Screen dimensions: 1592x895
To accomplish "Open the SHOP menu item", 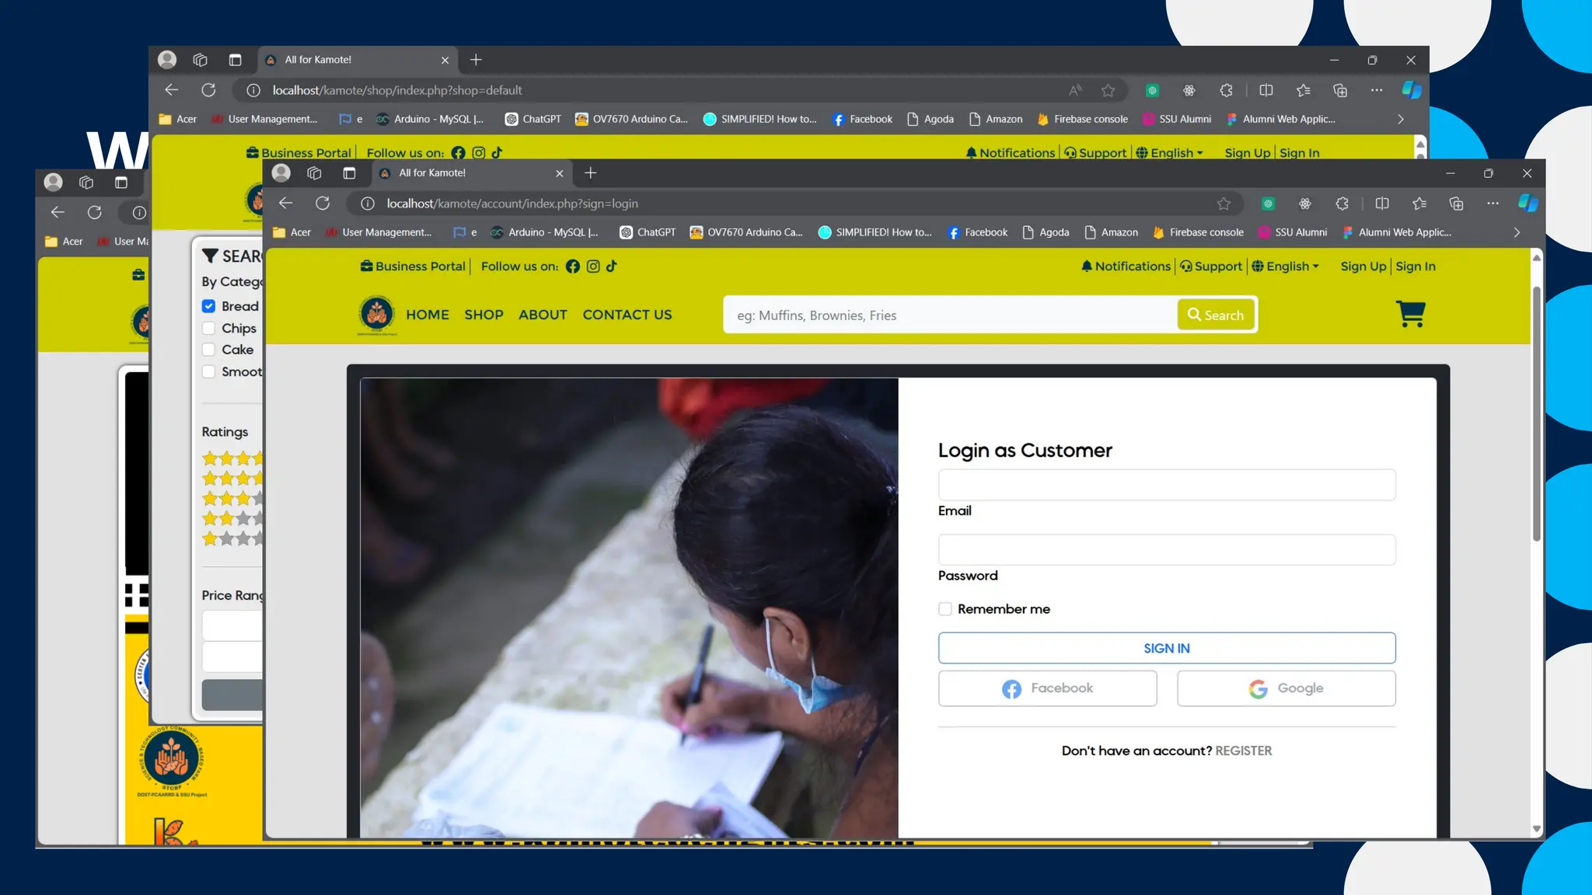I will tap(484, 315).
